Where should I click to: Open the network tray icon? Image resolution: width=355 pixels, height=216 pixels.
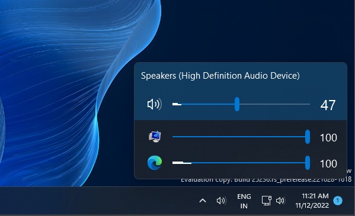pos(267,201)
